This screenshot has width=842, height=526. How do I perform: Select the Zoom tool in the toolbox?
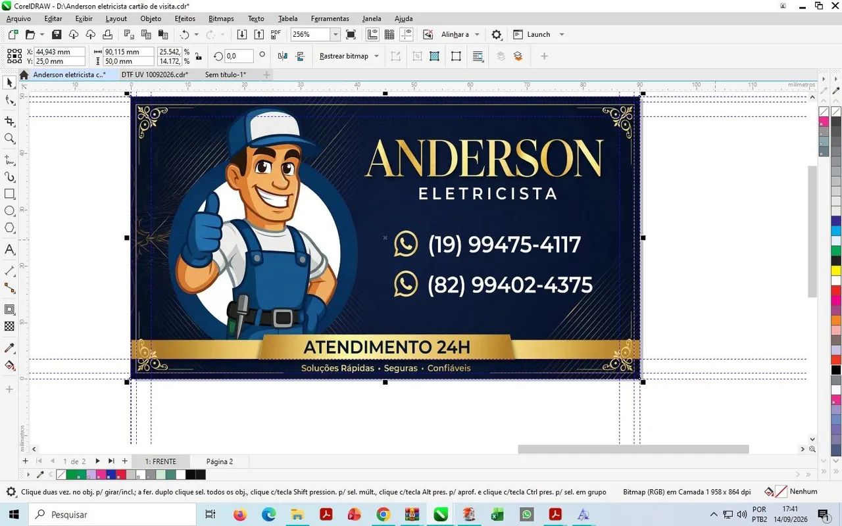click(x=9, y=139)
